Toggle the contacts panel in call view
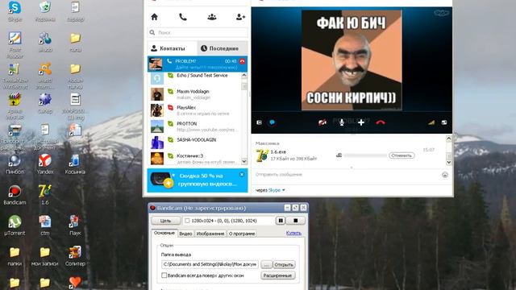The height and width of the screenshot is (290, 516). [x=260, y=122]
